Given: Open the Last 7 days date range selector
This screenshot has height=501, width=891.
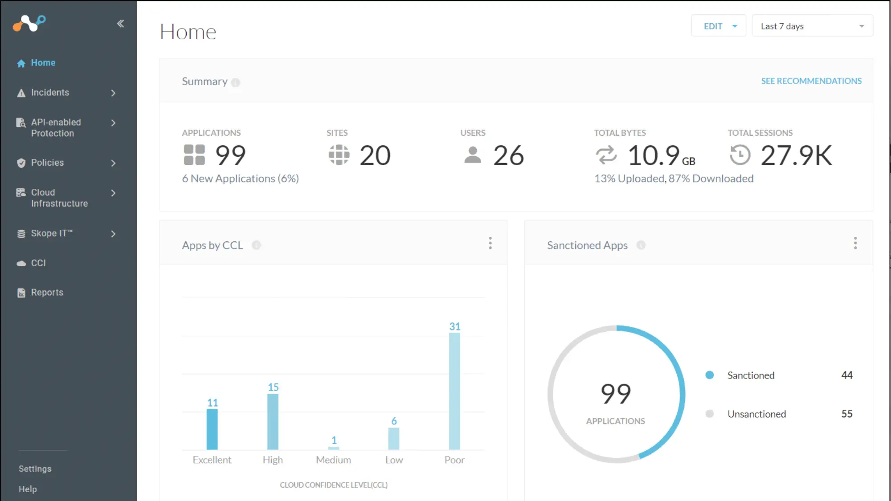Looking at the screenshot, I should click(x=812, y=26).
